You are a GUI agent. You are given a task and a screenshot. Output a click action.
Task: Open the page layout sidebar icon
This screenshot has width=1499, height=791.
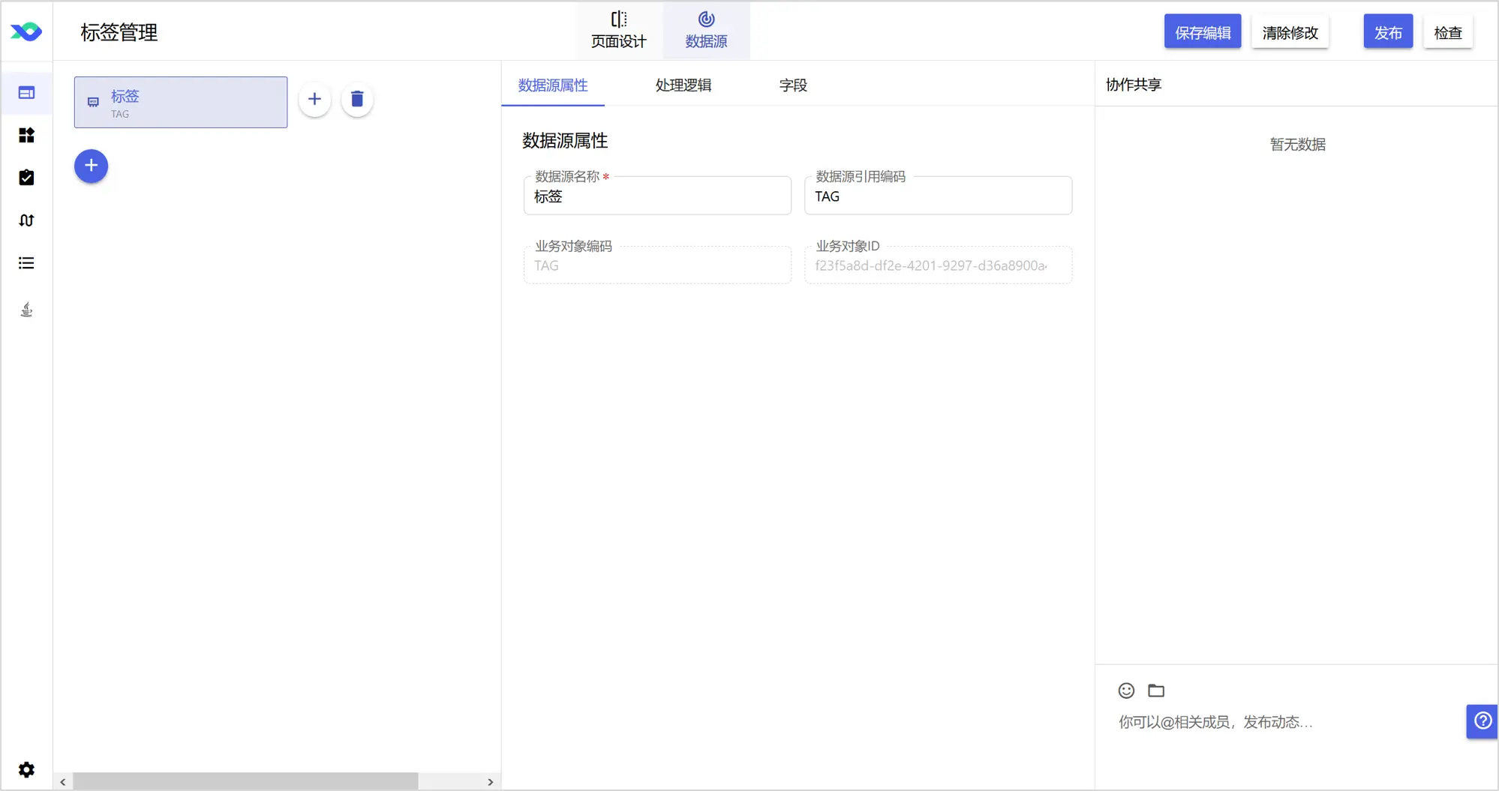click(26, 93)
